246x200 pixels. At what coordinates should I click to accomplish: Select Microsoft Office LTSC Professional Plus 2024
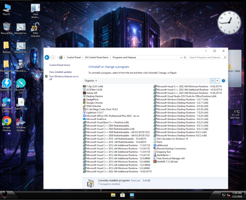(111, 116)
